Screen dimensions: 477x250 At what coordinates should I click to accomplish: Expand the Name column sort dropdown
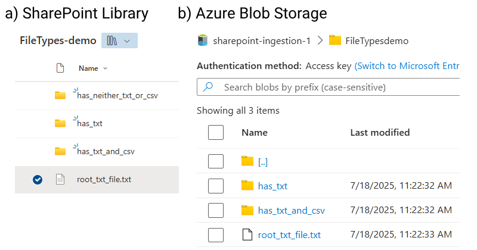(x=106, y=68)
